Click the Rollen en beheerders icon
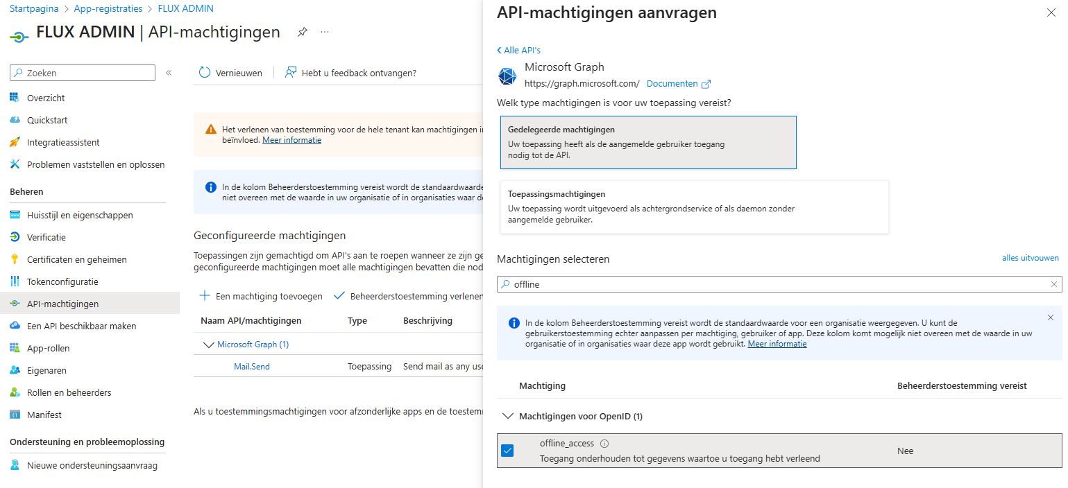The width and height of the screenshot is (1068, 488). pos(15,392)
